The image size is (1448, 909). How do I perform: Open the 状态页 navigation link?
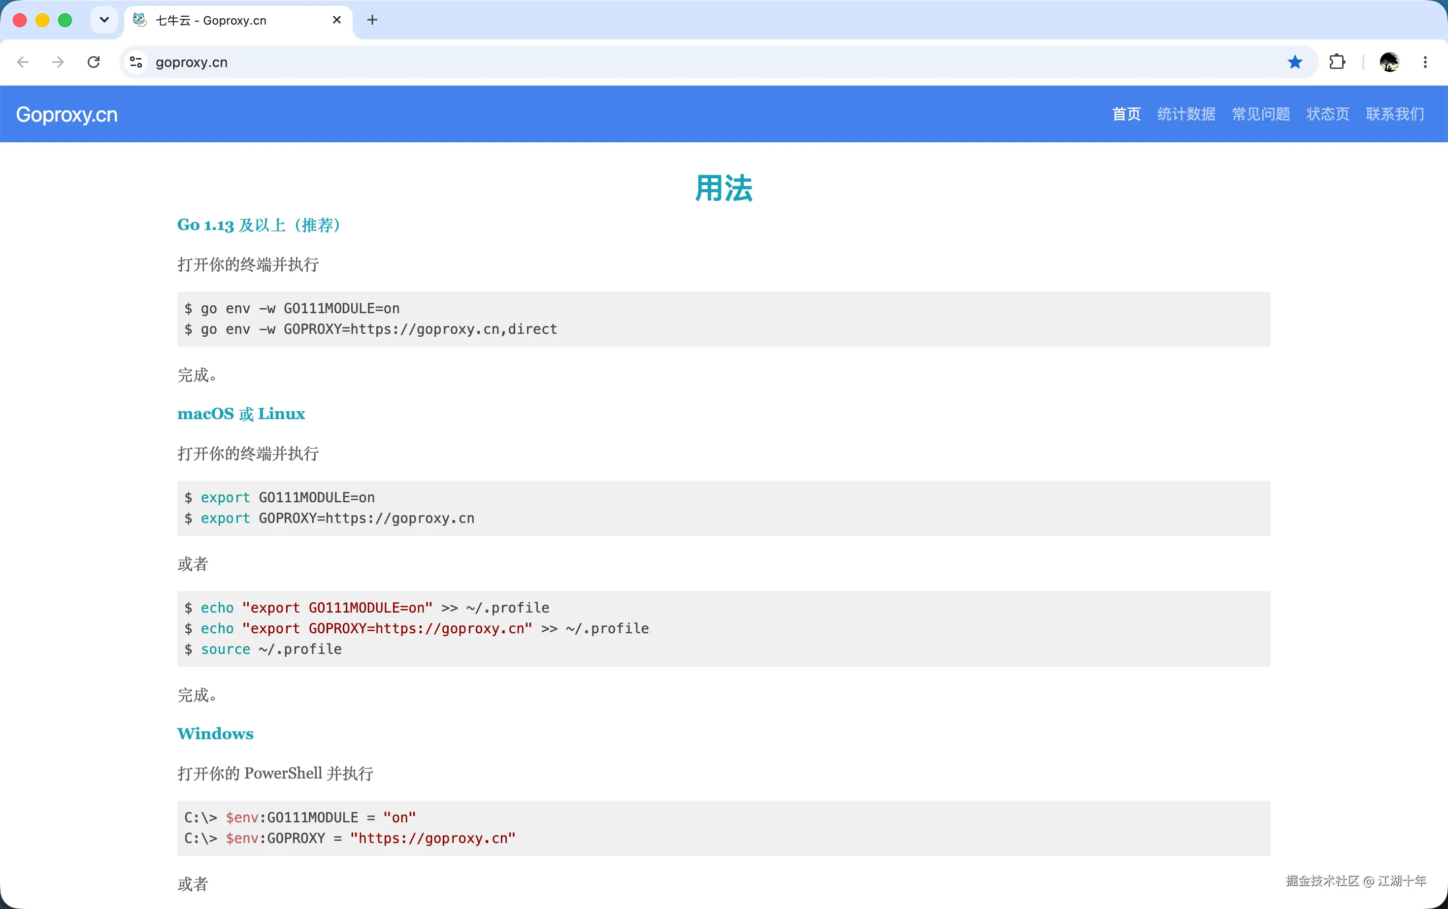coord(1328,114)
